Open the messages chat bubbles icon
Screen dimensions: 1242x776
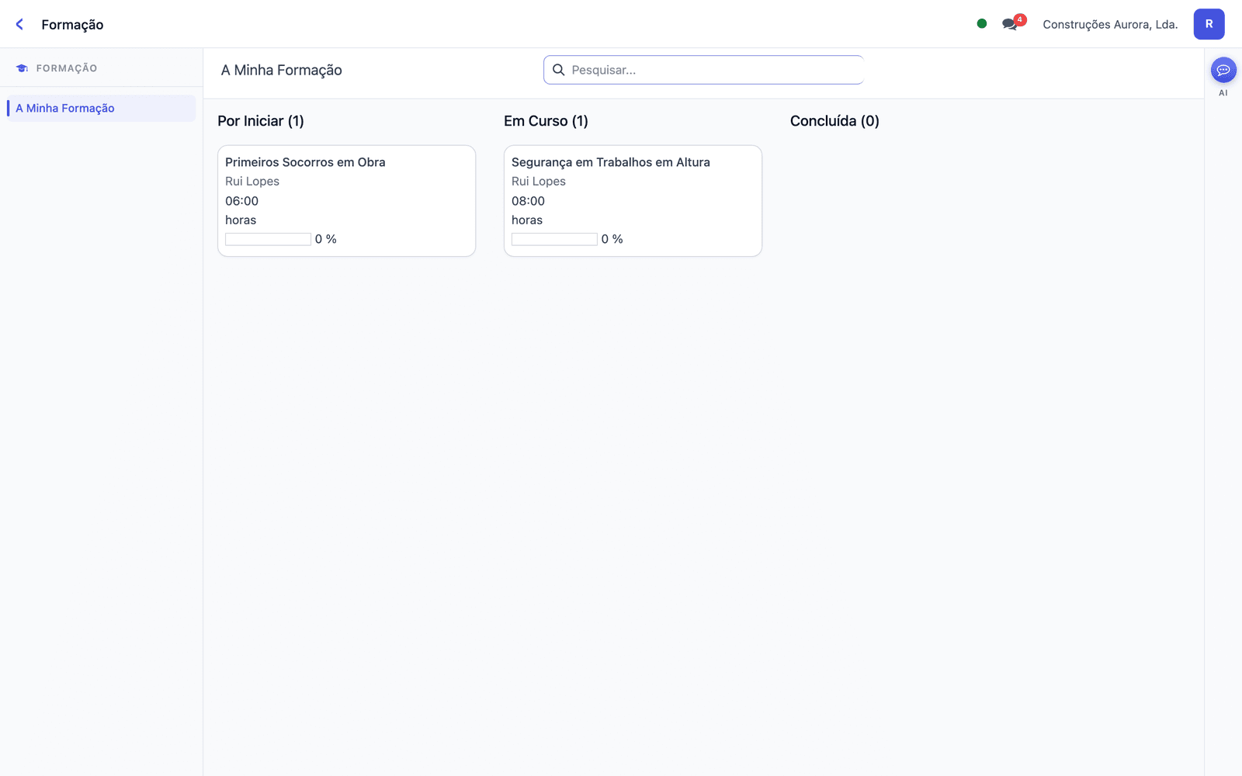pos(1009,25)
